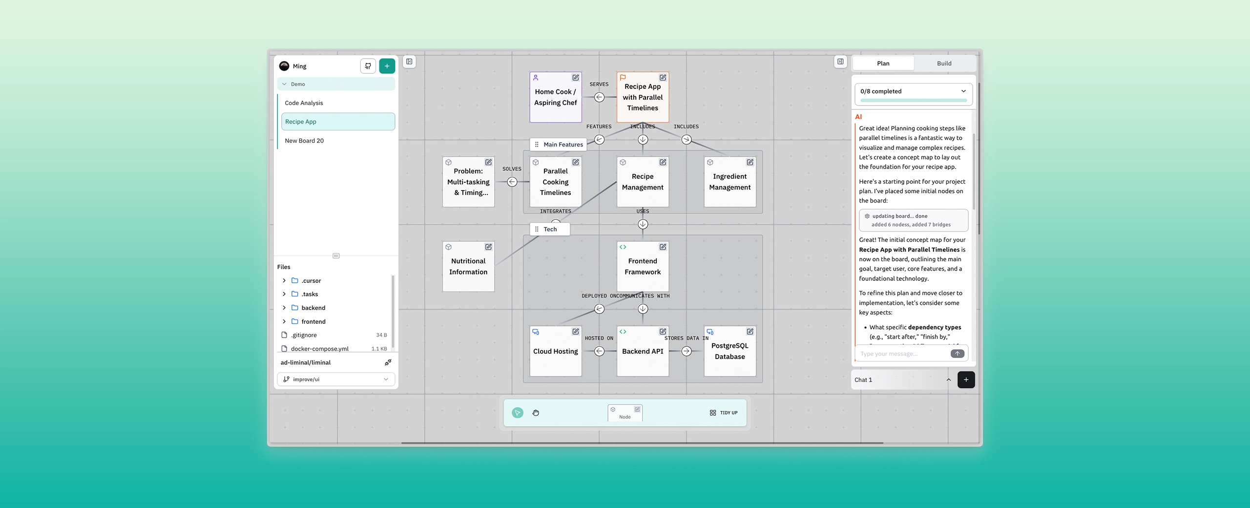Viewport: 1250px width, 508px height.
Task: Click the repository link settings icon
Action: tap(388, 362)
